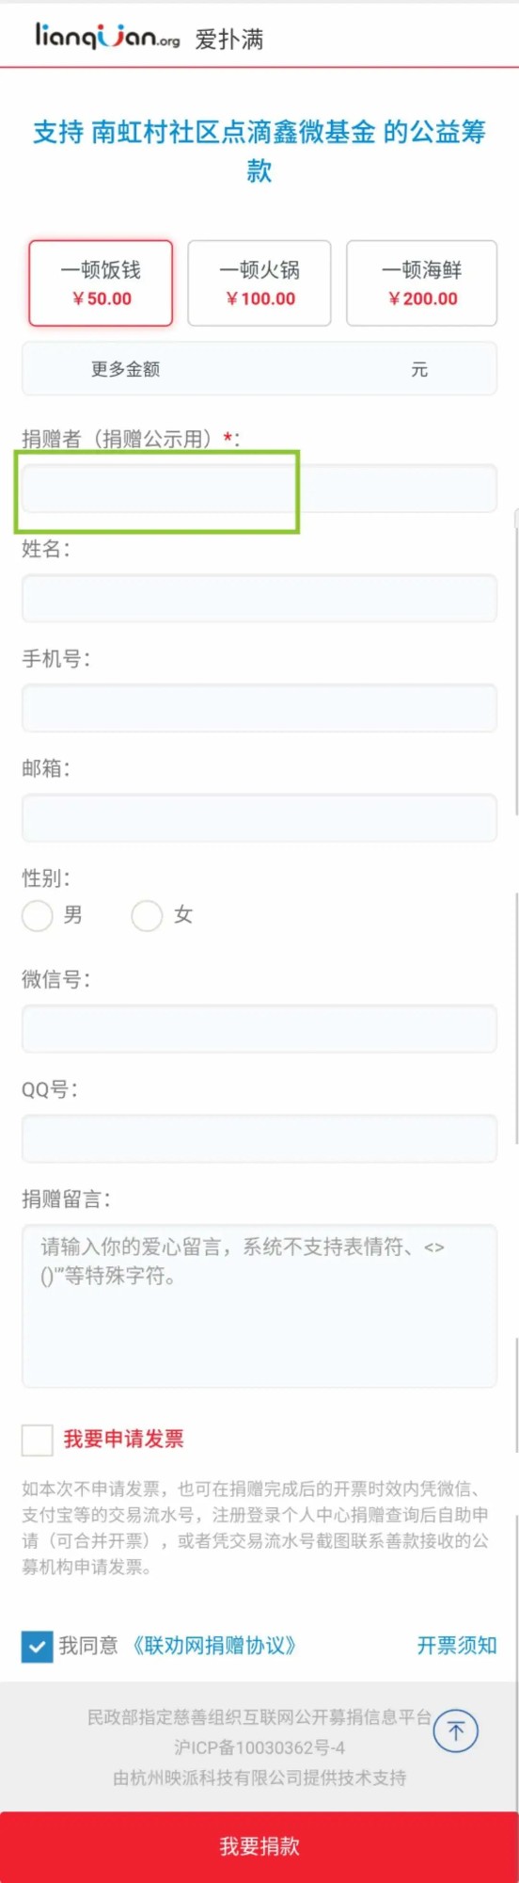Click the red 我要捐款 donate button
This screenshot has height=1883, width=519.
tap(259, 1847)
